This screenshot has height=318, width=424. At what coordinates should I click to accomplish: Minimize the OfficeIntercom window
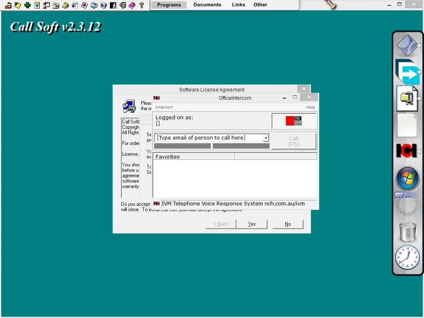284,97
